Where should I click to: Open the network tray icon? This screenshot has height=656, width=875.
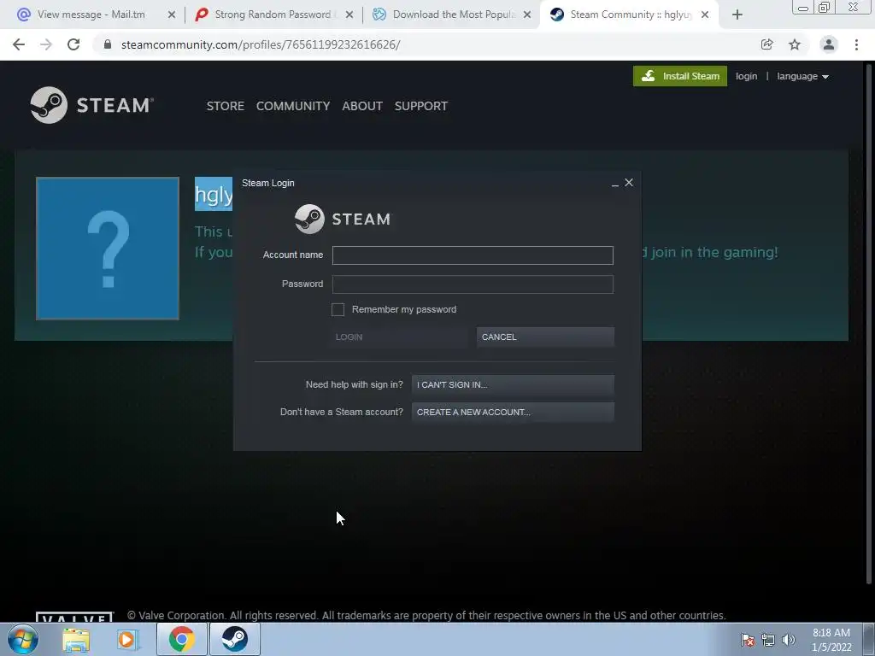pyautogui.click(x=768, y=640)
